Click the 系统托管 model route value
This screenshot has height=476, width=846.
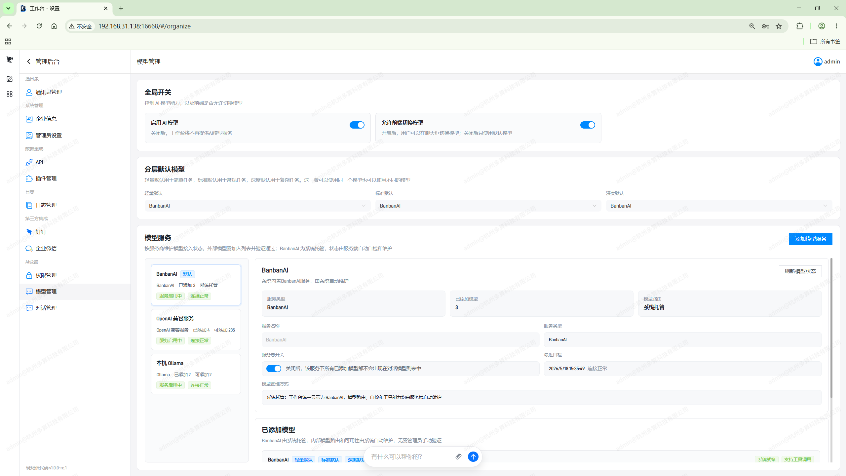654,307
